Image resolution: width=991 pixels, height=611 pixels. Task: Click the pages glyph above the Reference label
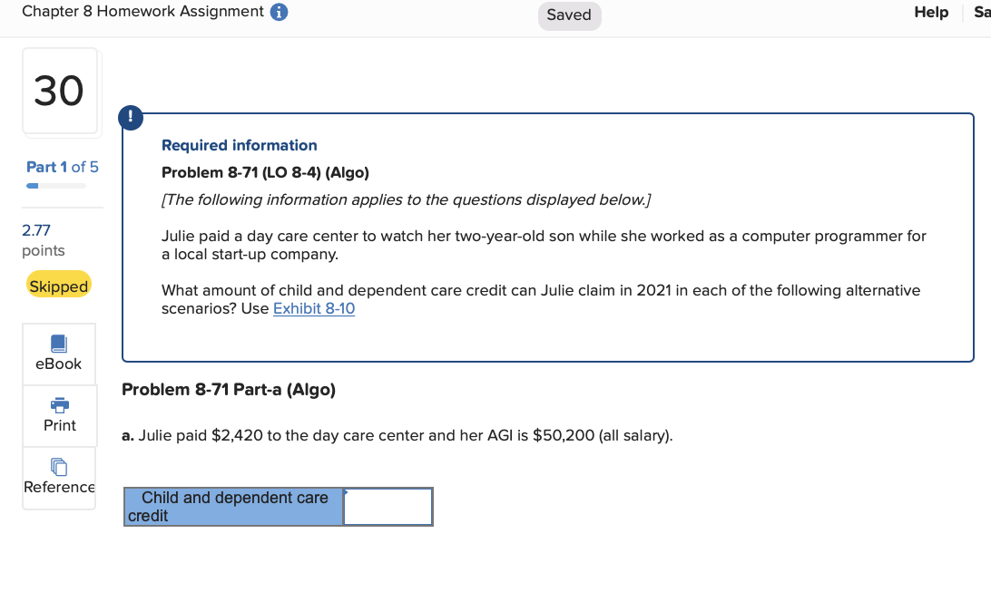point(58,466)
